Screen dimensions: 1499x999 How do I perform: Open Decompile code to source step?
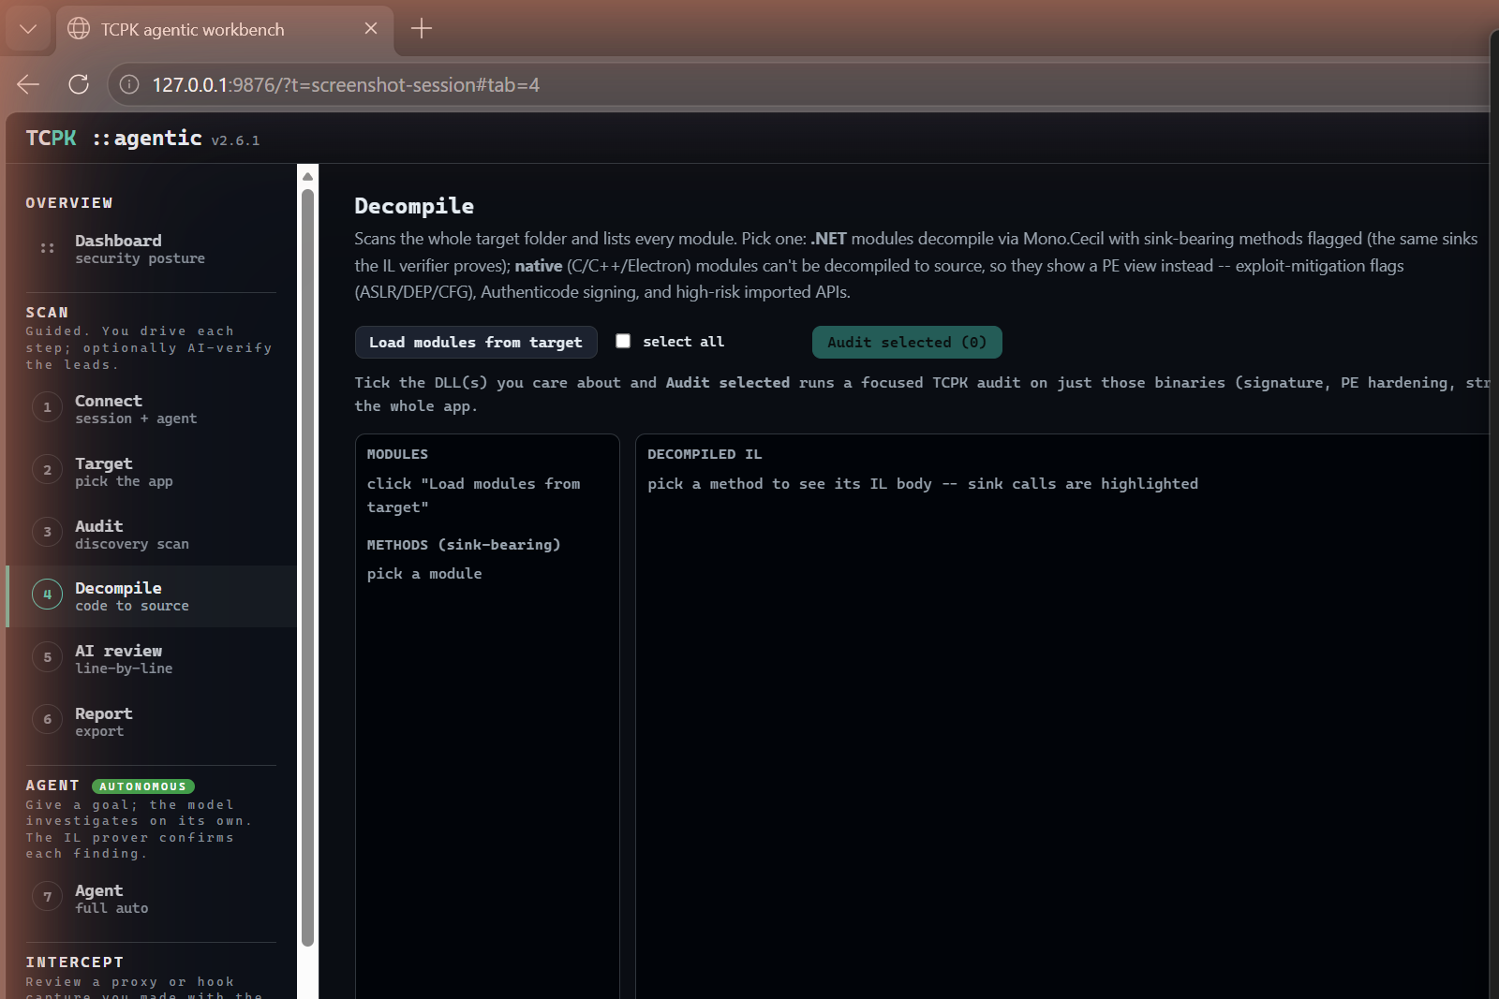(x=152, y=596)
